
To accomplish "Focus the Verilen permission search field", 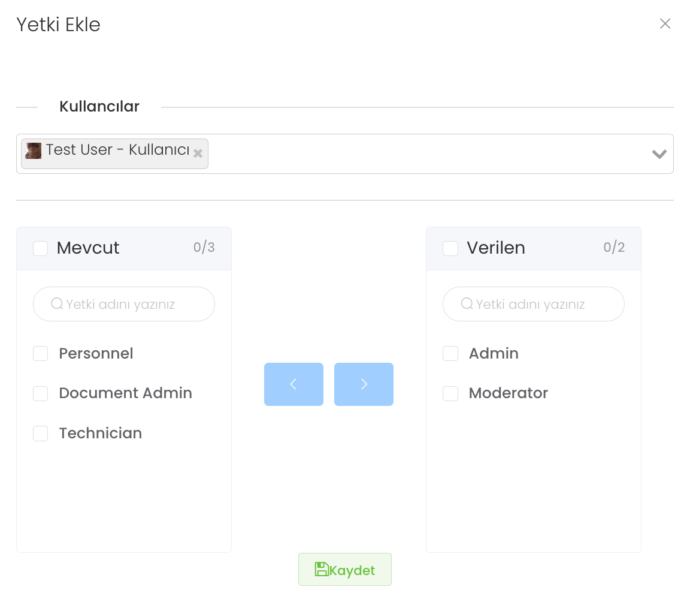I will pos(542,305).
